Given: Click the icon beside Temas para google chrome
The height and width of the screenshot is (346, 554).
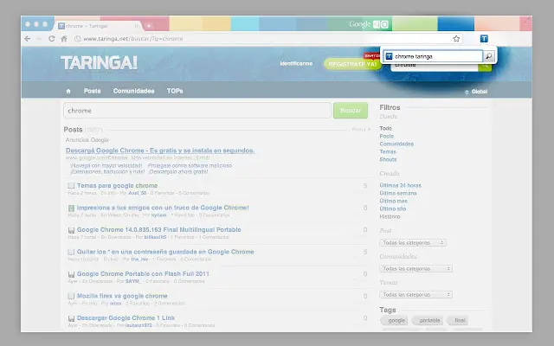Looking at the screenshot, I should (x=71, y=186).
